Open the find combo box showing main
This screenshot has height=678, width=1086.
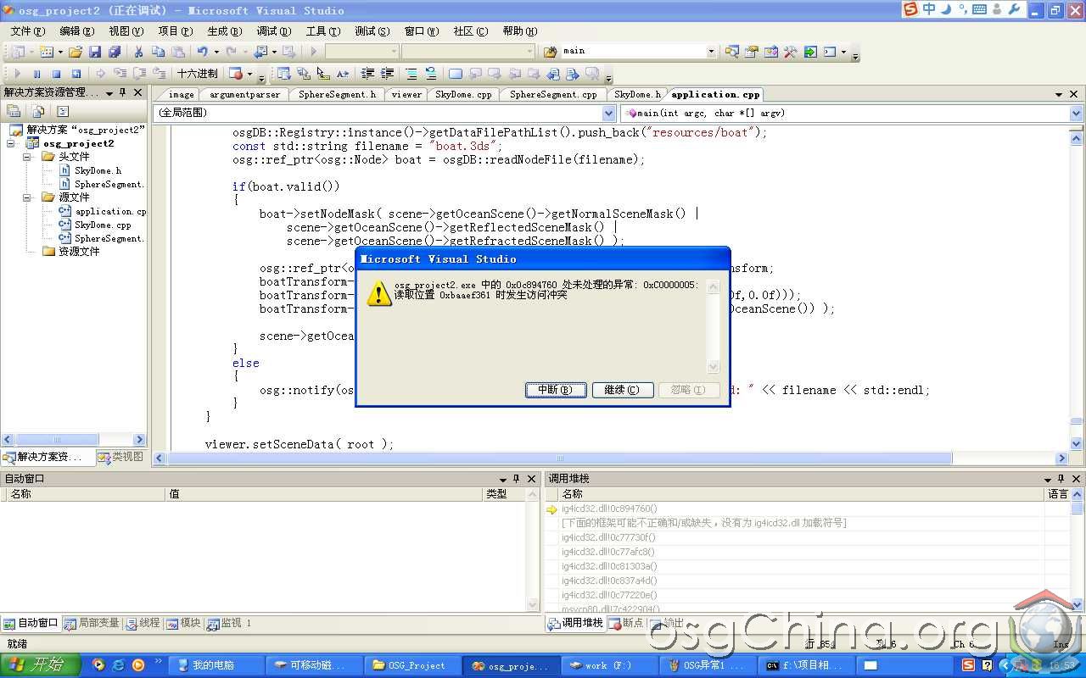(x=711, y=52)
